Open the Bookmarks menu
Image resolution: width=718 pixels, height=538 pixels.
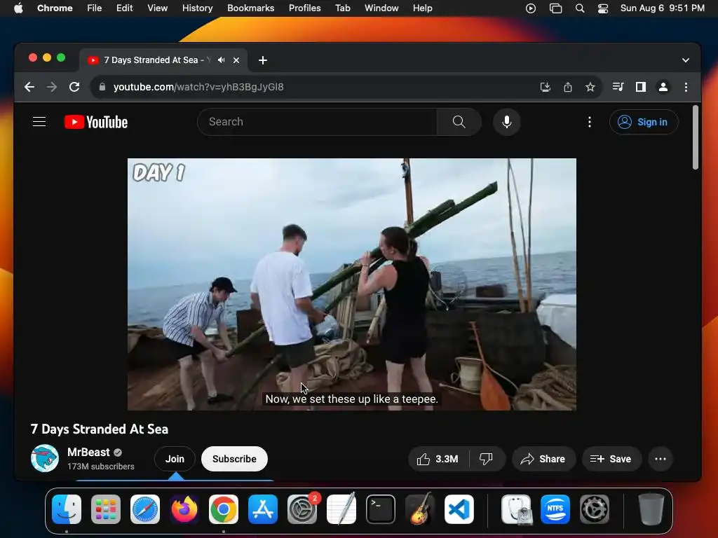[x=250, y=8]
